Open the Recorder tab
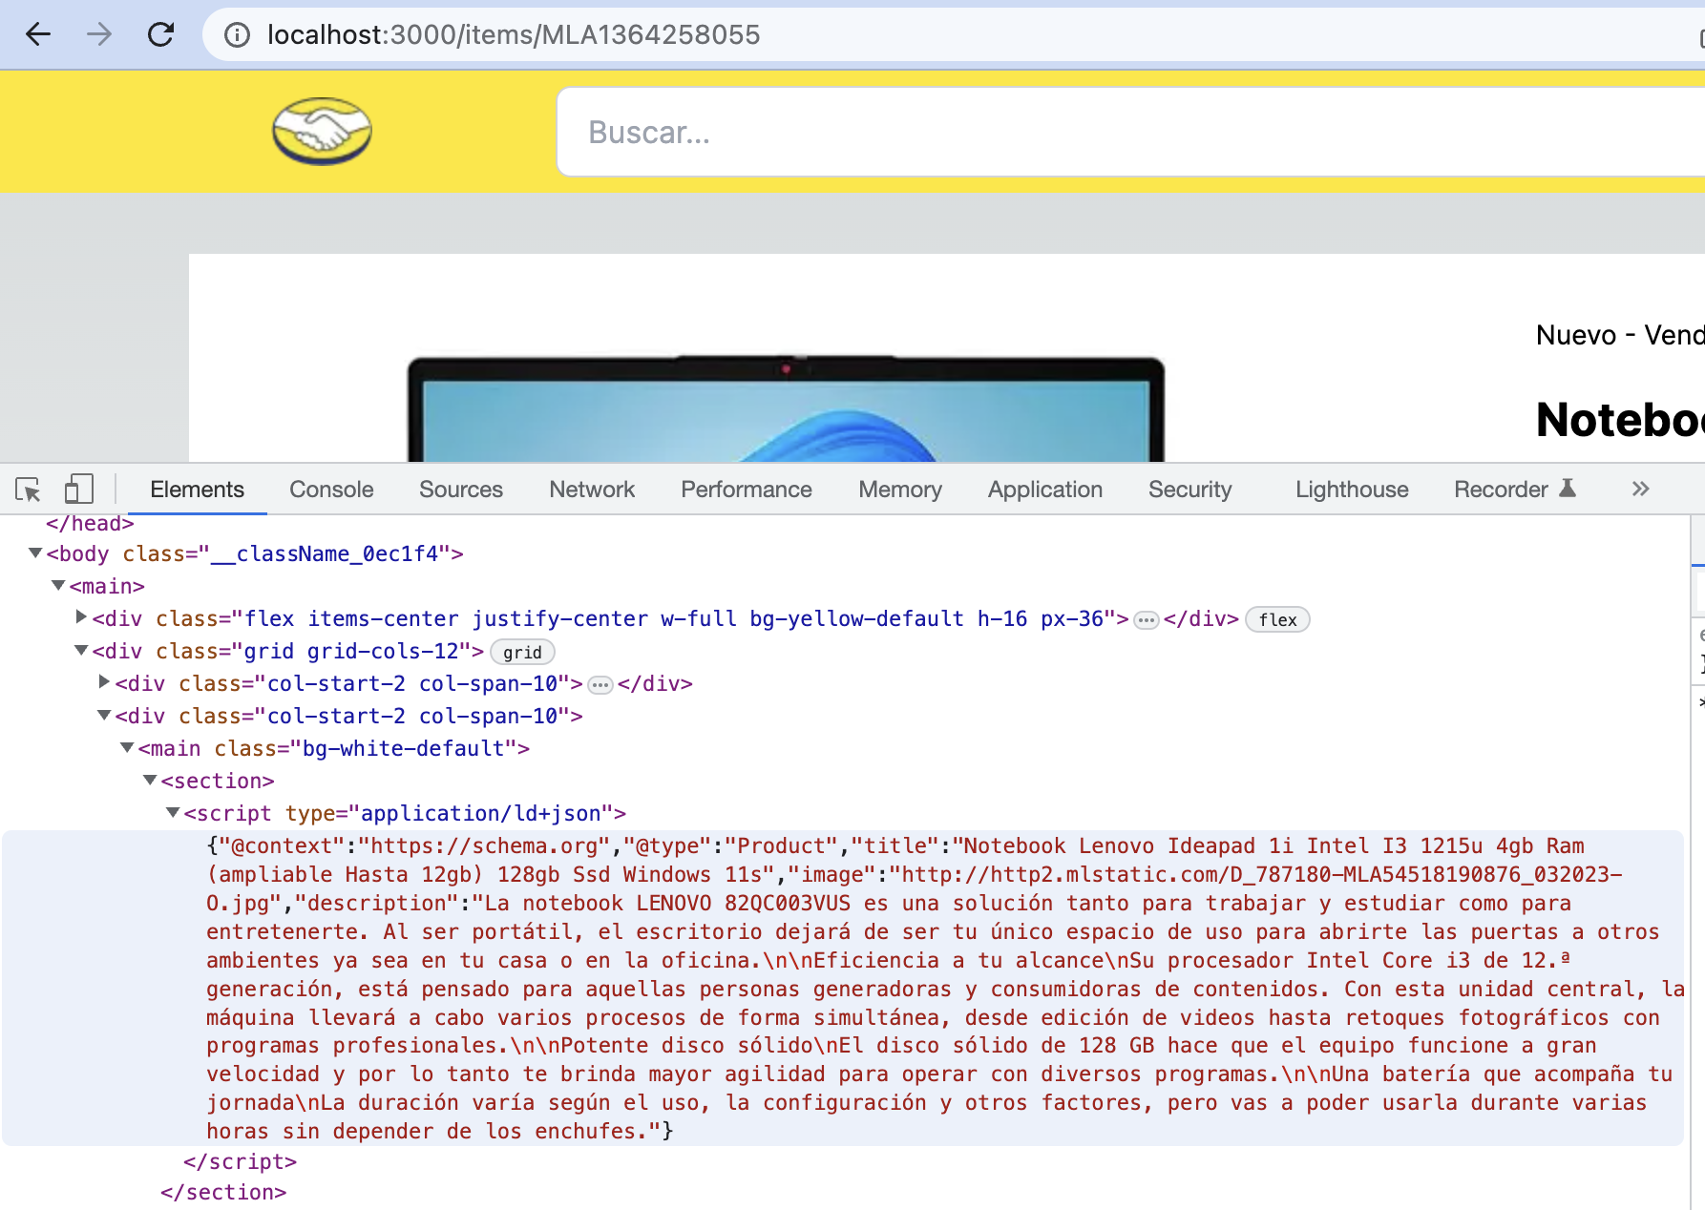The height and width of the screenshot is (1210, 1705). 1501,490
